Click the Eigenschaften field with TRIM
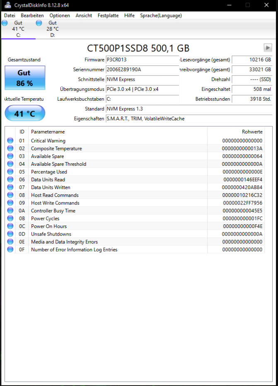 coord(189,119)
